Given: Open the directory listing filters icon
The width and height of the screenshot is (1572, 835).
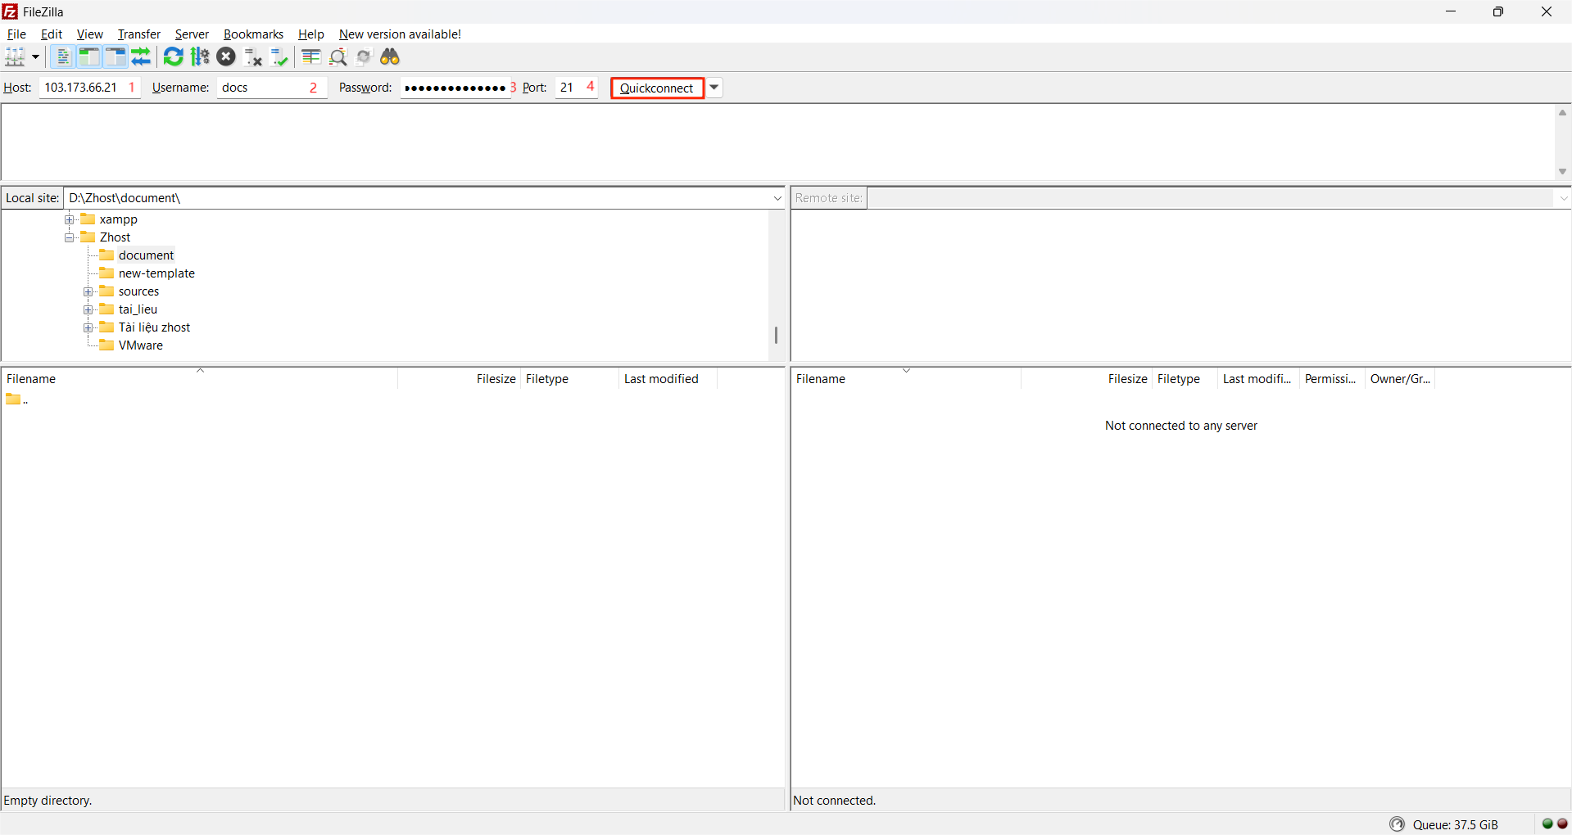Looking at the screenshot, I should tap(310, 56).
